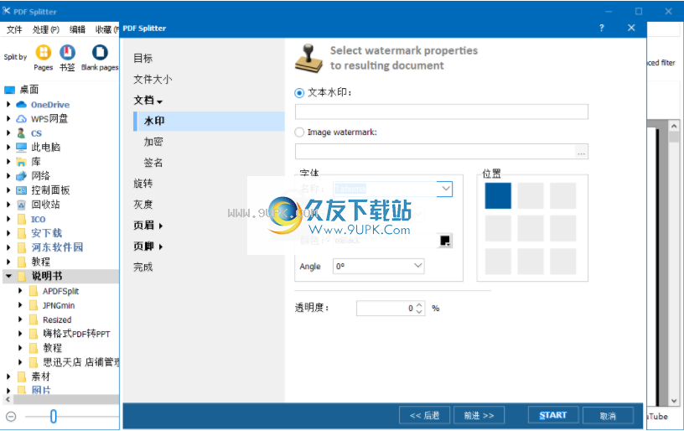Set watermark position top-left square
684x431 pixels.
click(x=498, y=195)
